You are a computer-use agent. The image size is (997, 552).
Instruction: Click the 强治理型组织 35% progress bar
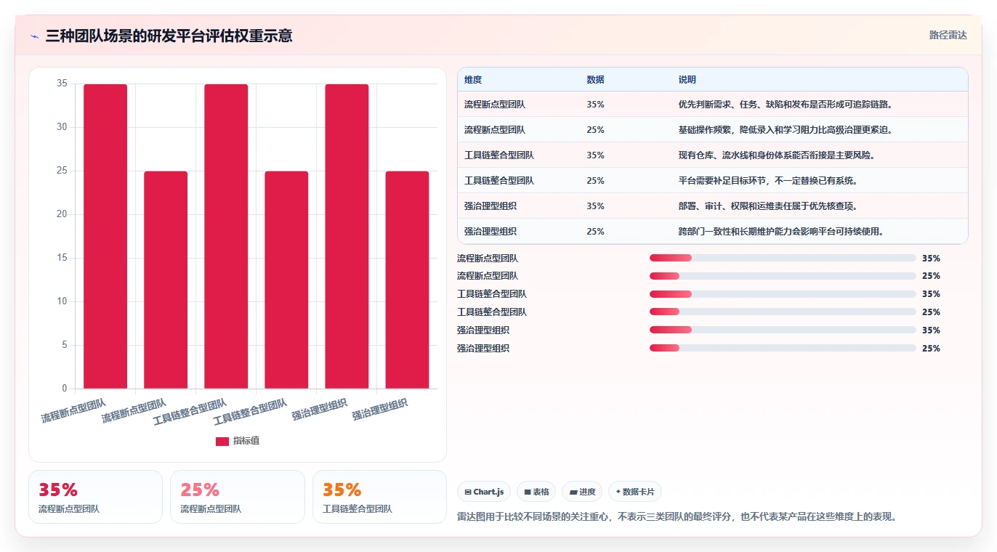[783, 330]
